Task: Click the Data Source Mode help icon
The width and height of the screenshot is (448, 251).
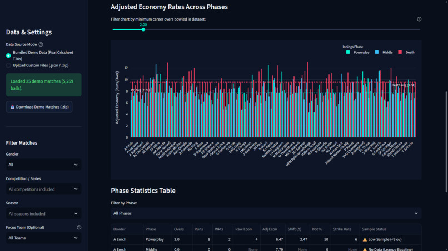Action: pos(41,44)
